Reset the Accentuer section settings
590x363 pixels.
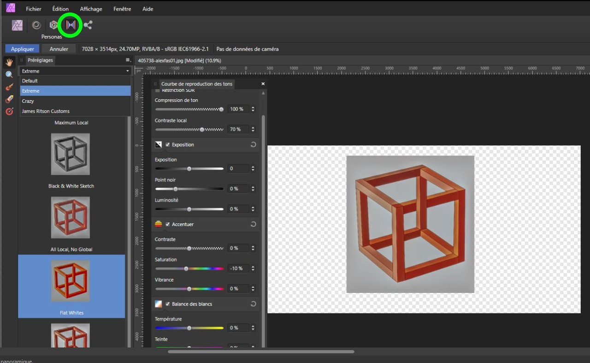click(x=253, y=225)
